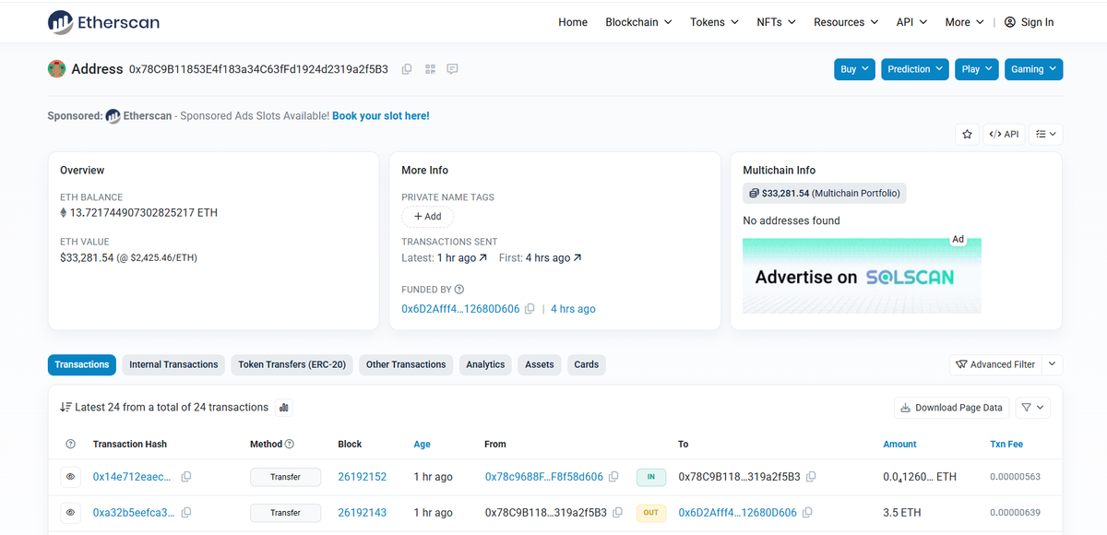Expand the Gaming dropdown
The width and height of the screenshot is (1107, 535).
click(1033, 69)
